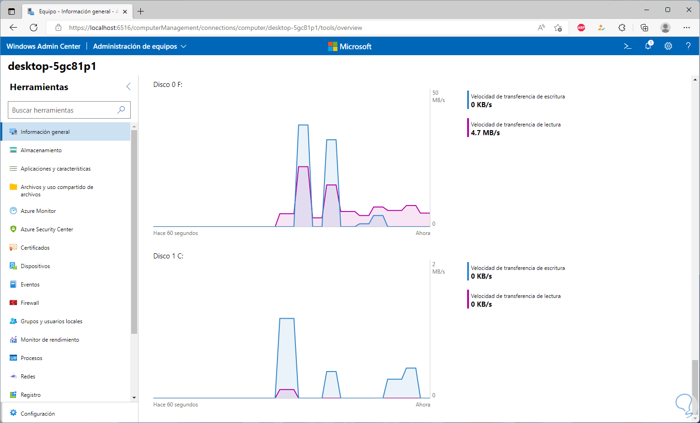Click the Procesos icon in sidebar
The height and width of the screenshot is (423, 700).
pos(13,358)
